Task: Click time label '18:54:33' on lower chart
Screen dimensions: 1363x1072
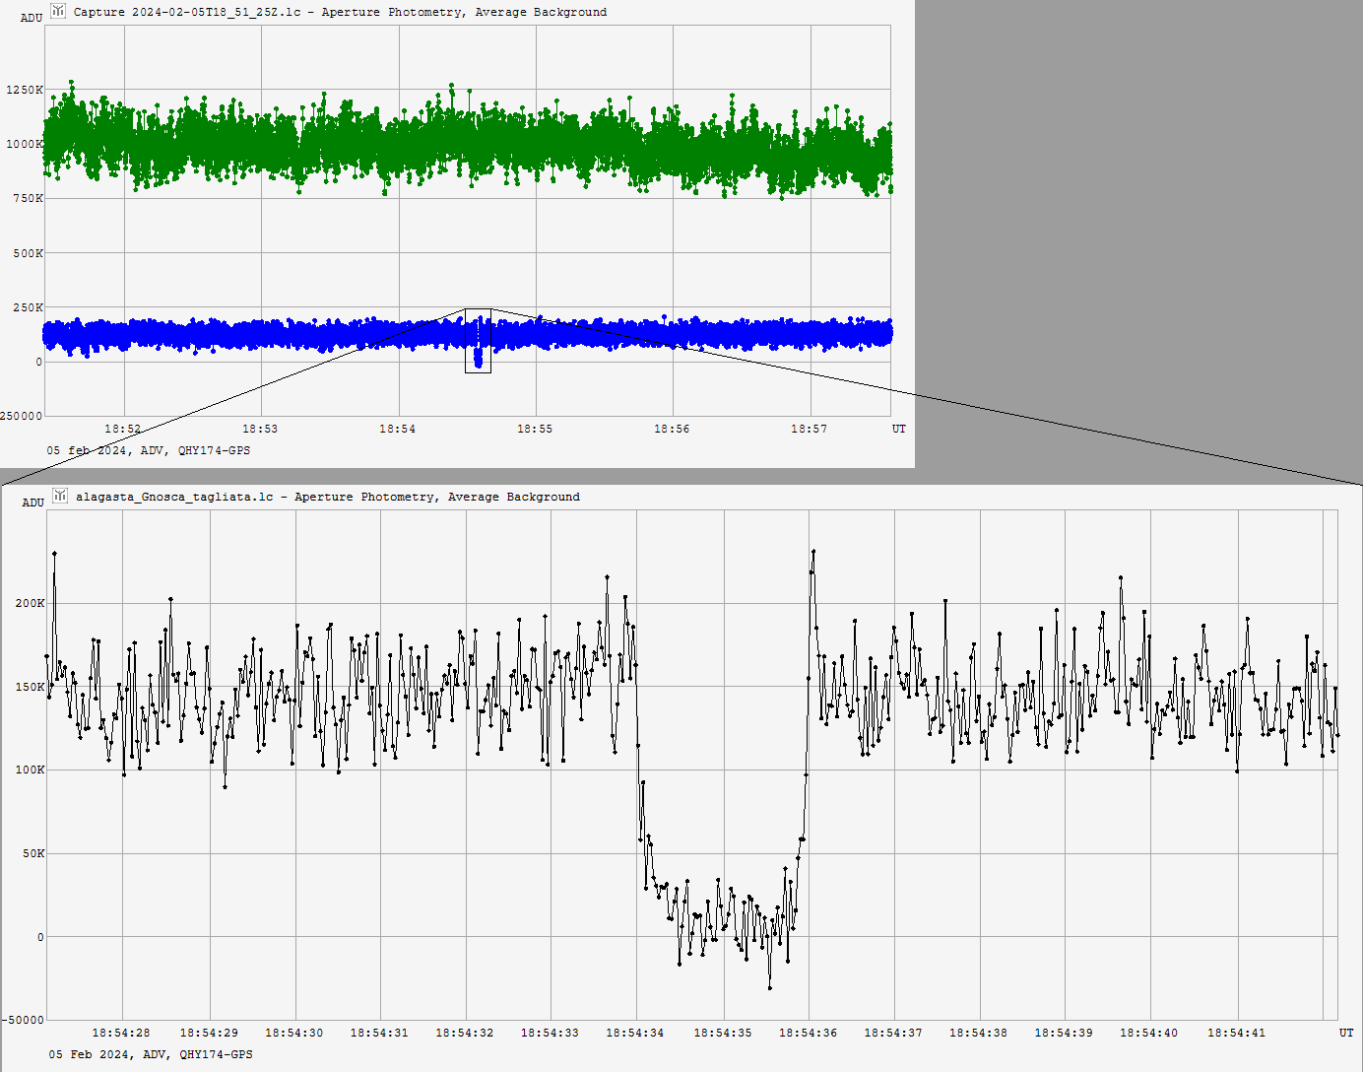Action: pos(550,1033)
